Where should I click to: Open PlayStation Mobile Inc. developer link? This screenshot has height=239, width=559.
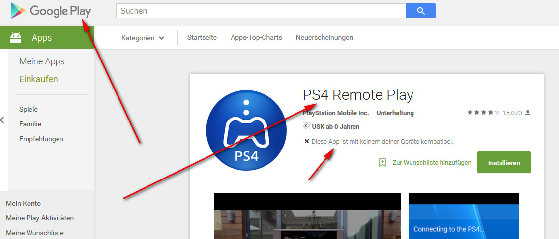click(336, 113)
